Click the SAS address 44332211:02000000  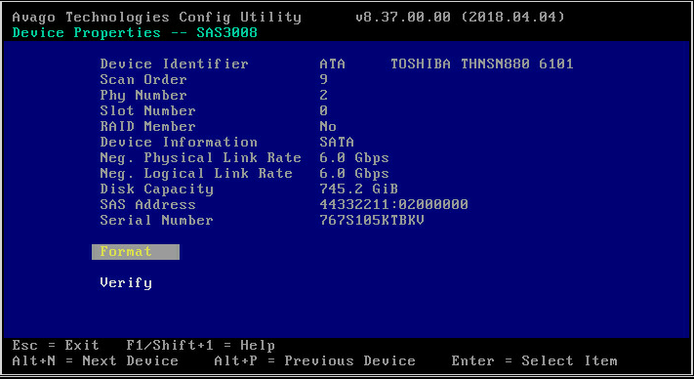pos(393,204)
